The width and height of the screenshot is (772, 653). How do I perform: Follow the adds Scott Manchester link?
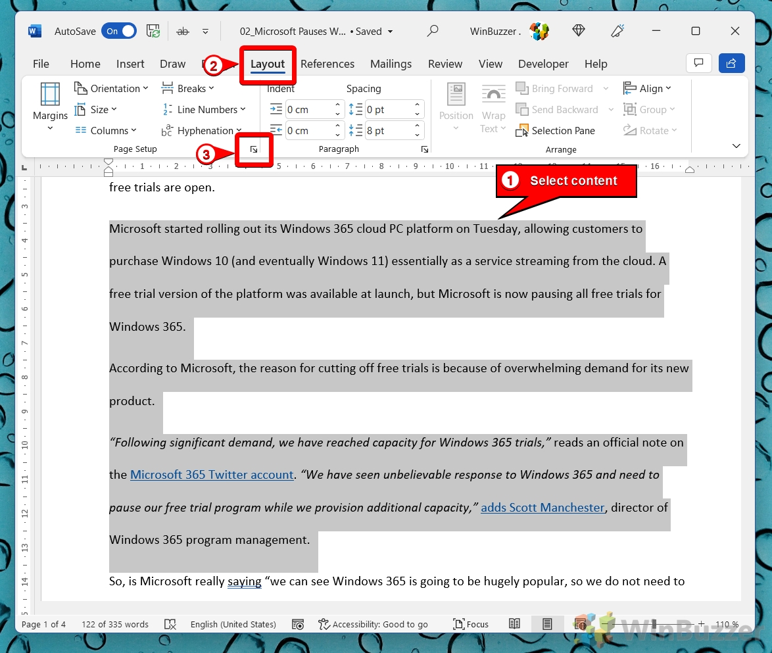tap(543, 508)
